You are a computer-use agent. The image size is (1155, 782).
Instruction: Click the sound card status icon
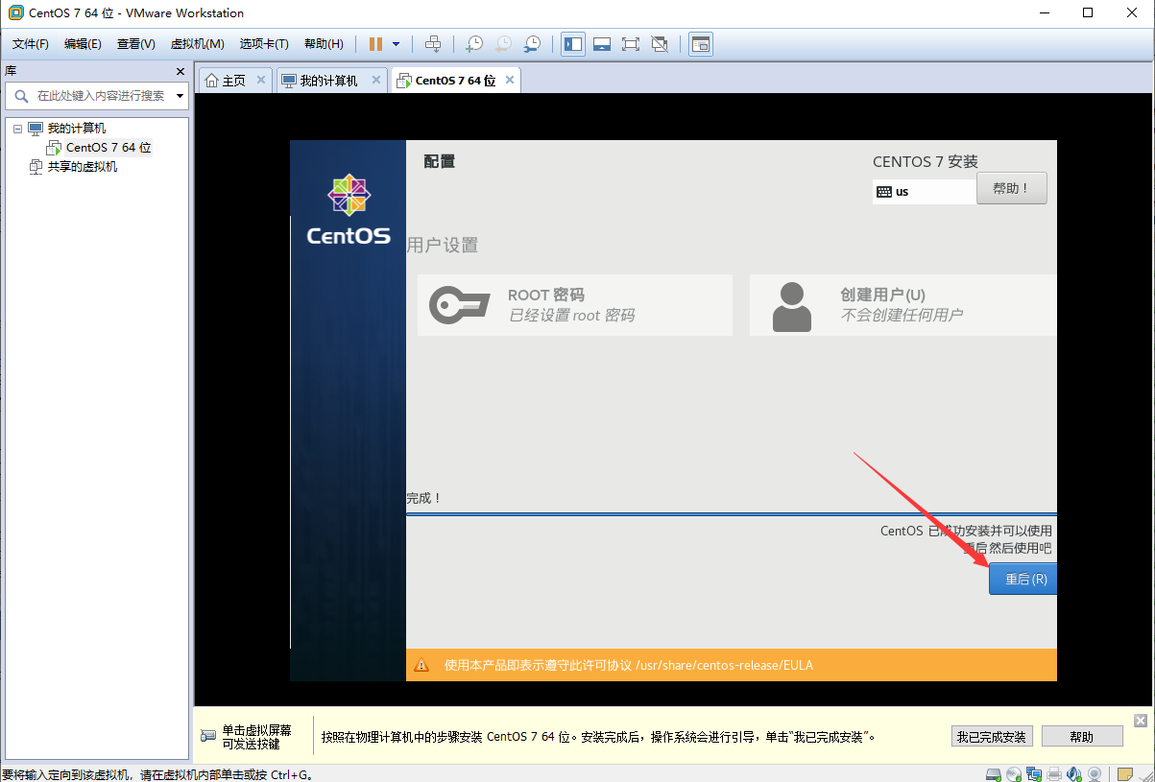1074,773
